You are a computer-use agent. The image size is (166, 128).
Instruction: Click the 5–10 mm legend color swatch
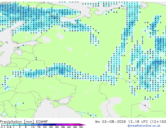29,125
